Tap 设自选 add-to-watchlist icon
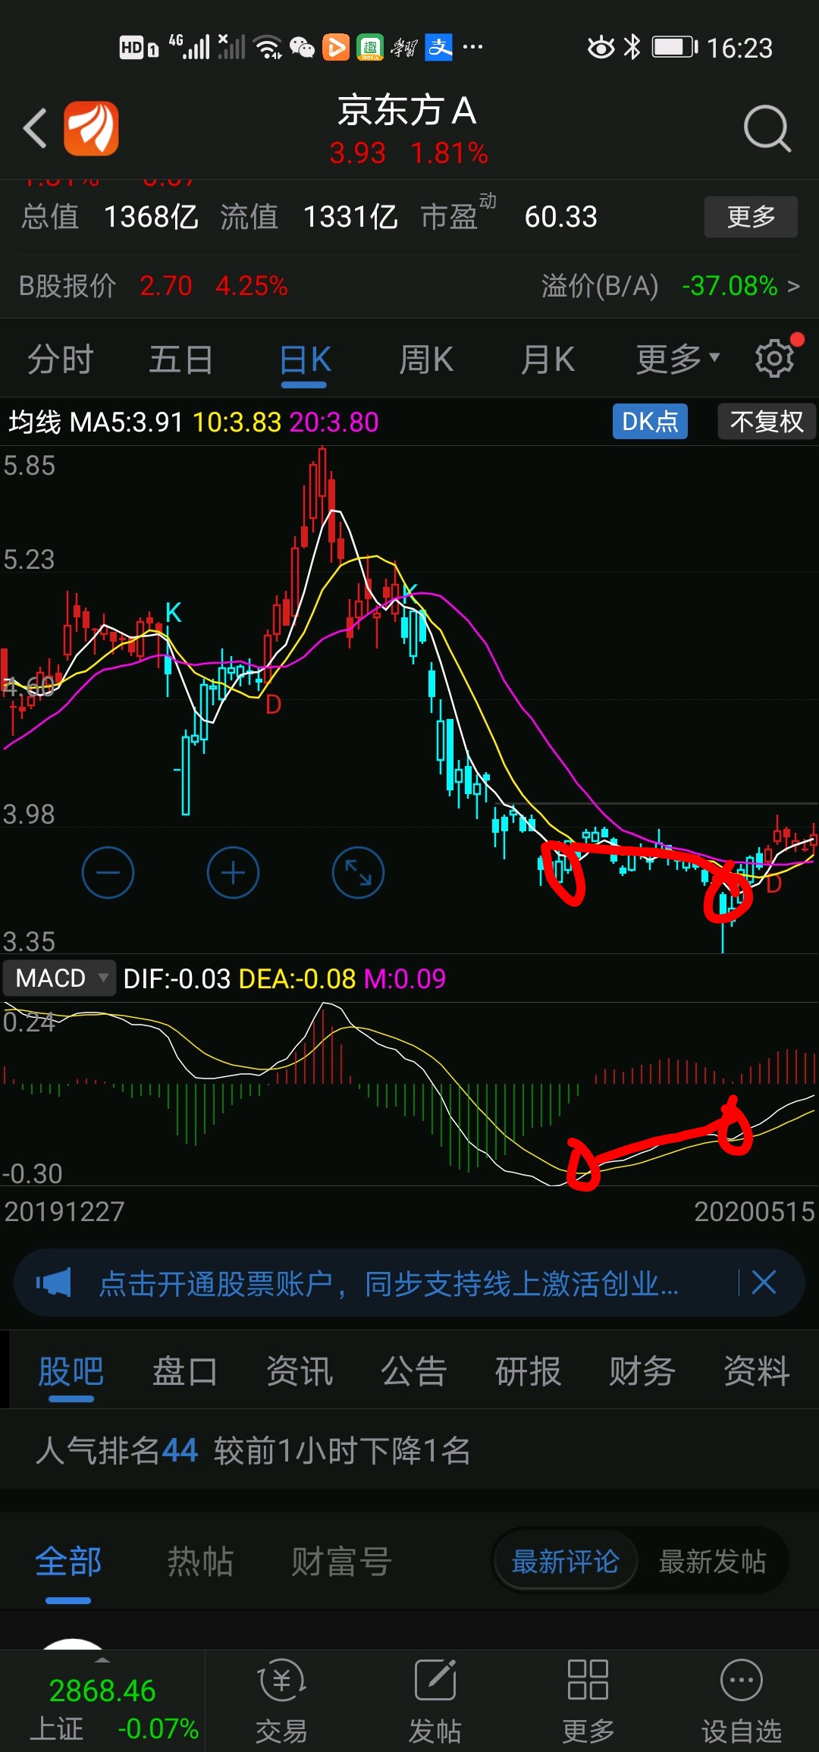Image resolution: width=819 pixels, height=1752 pixels. (741, 1702)
